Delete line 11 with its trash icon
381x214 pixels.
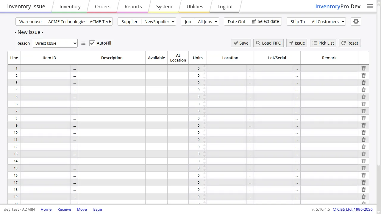click(363, 140)
